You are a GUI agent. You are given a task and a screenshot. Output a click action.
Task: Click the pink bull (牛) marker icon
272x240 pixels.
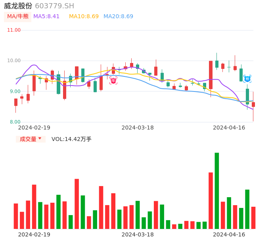[113, 81]
